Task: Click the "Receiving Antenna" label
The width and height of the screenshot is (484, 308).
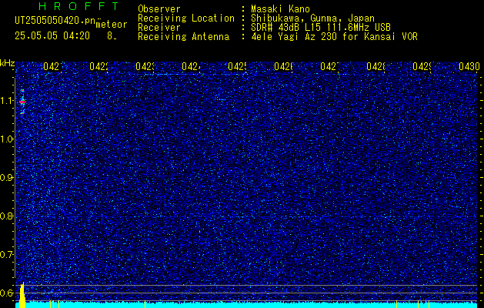Action: click(x=184, y=37)
